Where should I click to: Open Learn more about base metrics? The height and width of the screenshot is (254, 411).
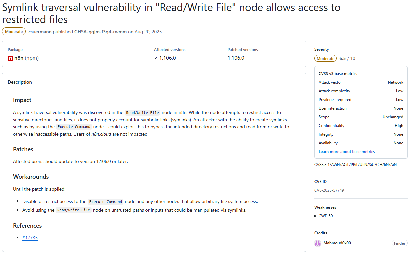coord(346,152)
